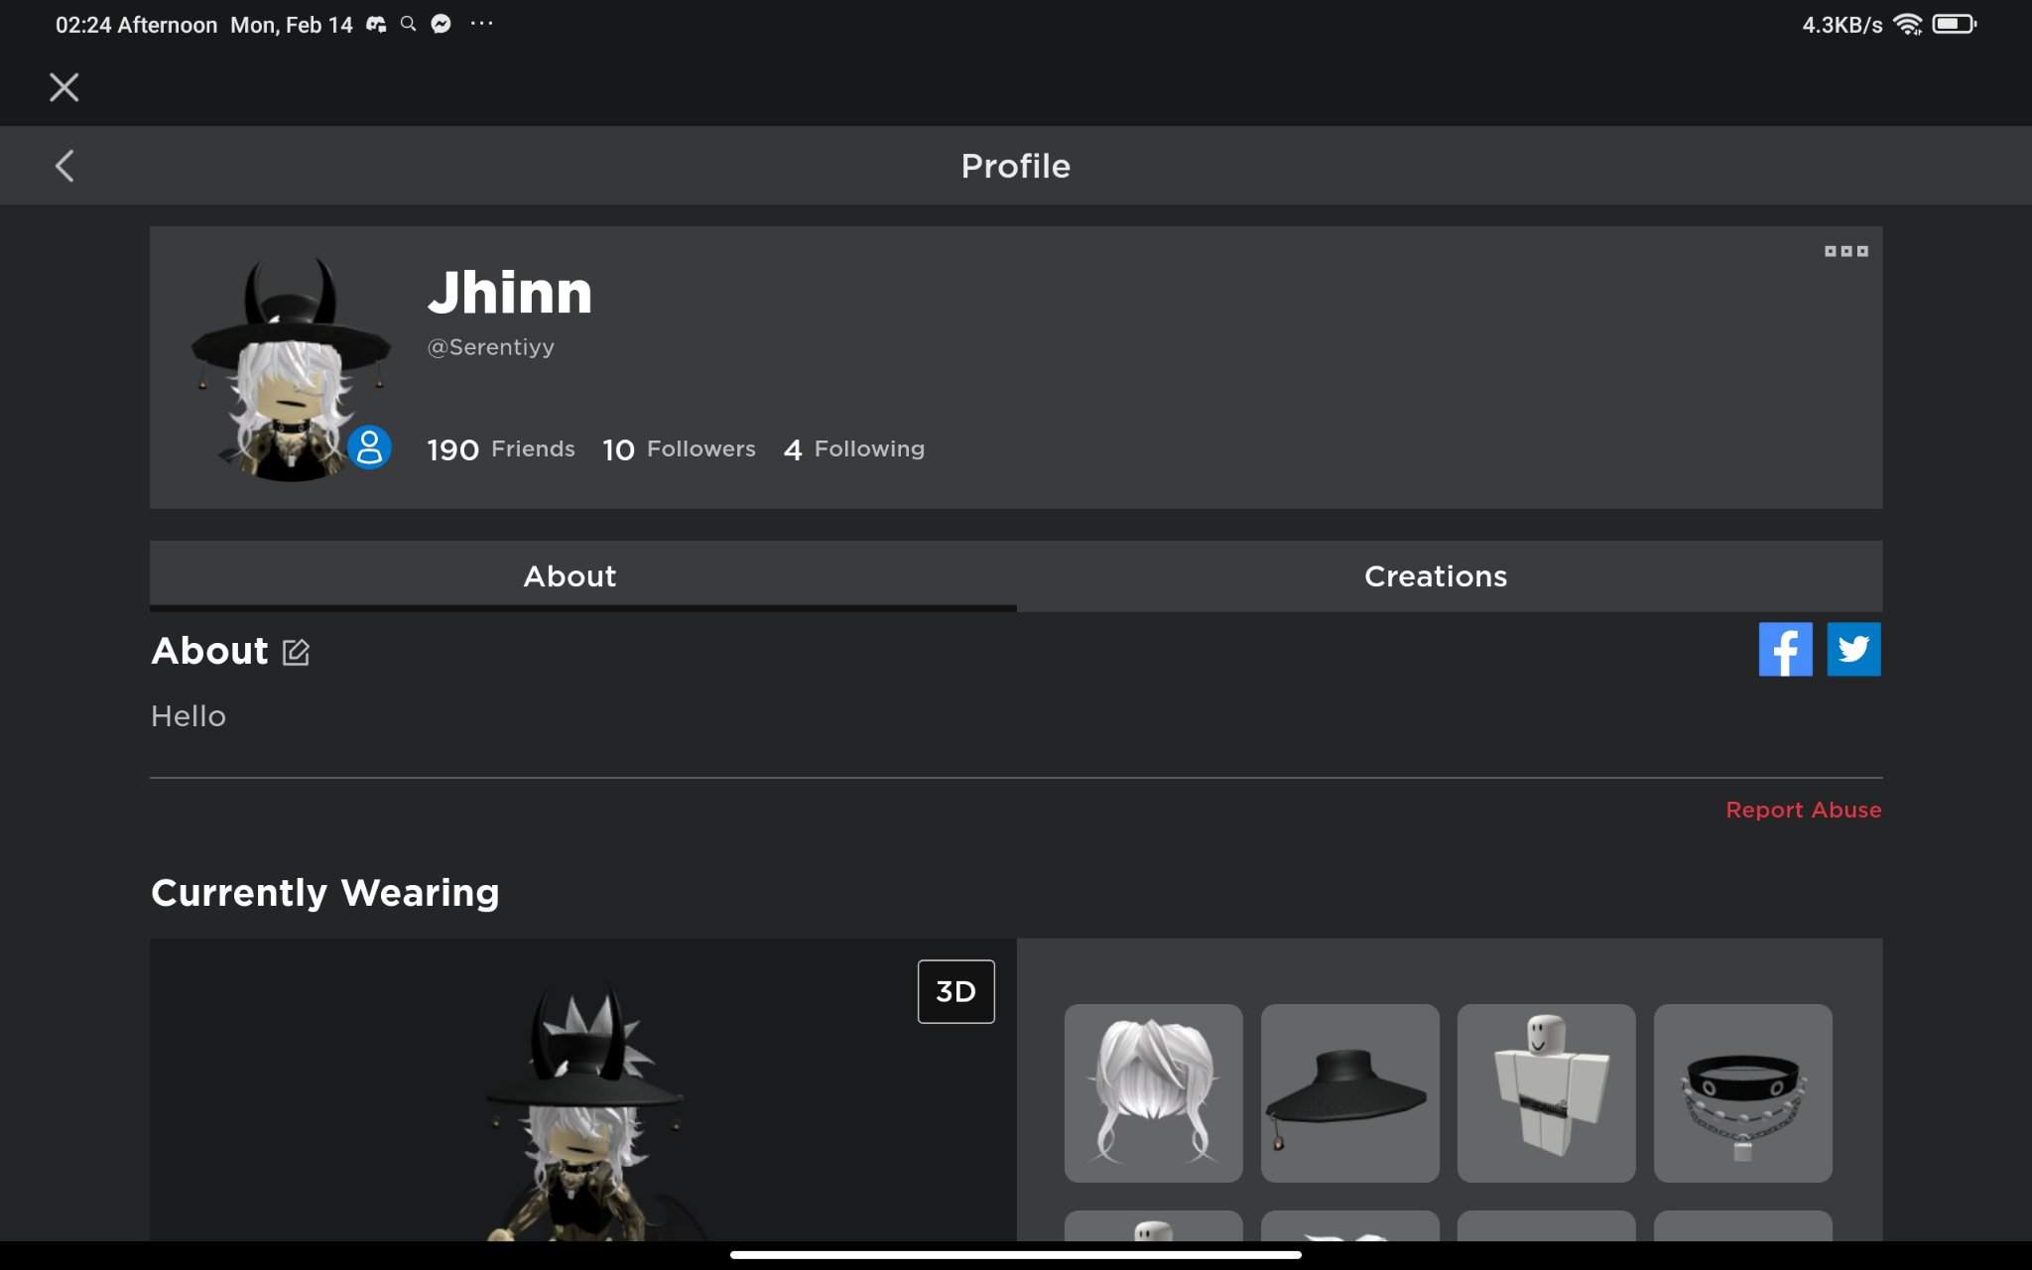Open the black wide-brim hat item

tap(1349, 1092)
